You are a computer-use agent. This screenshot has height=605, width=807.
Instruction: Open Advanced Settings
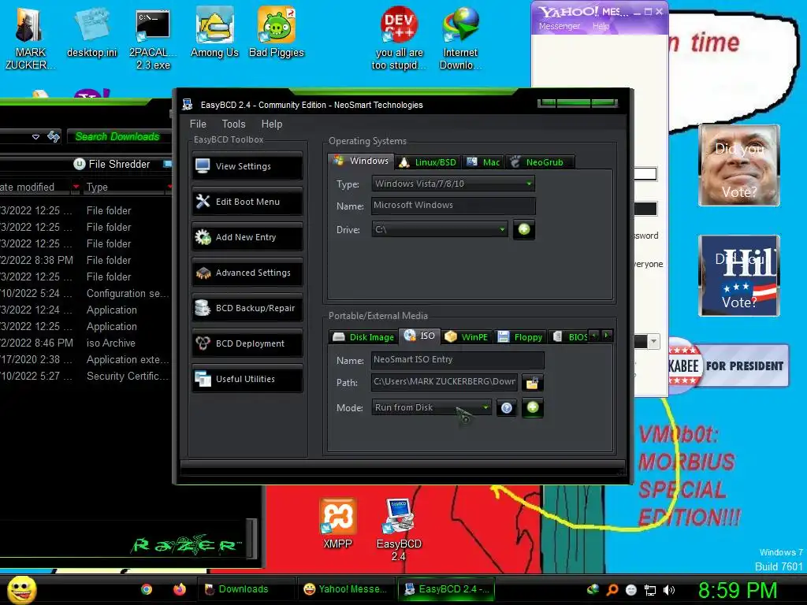point(247,273)
